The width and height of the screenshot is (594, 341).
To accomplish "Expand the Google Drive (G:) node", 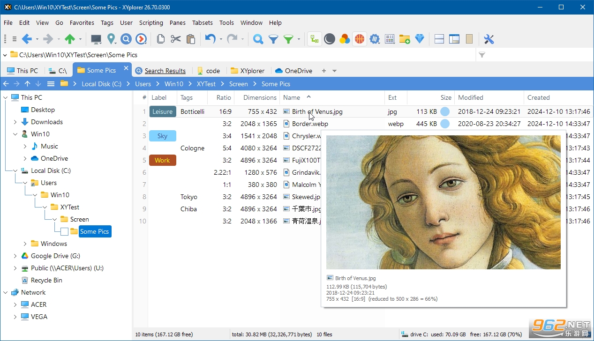I will click(x=15, y=256).
